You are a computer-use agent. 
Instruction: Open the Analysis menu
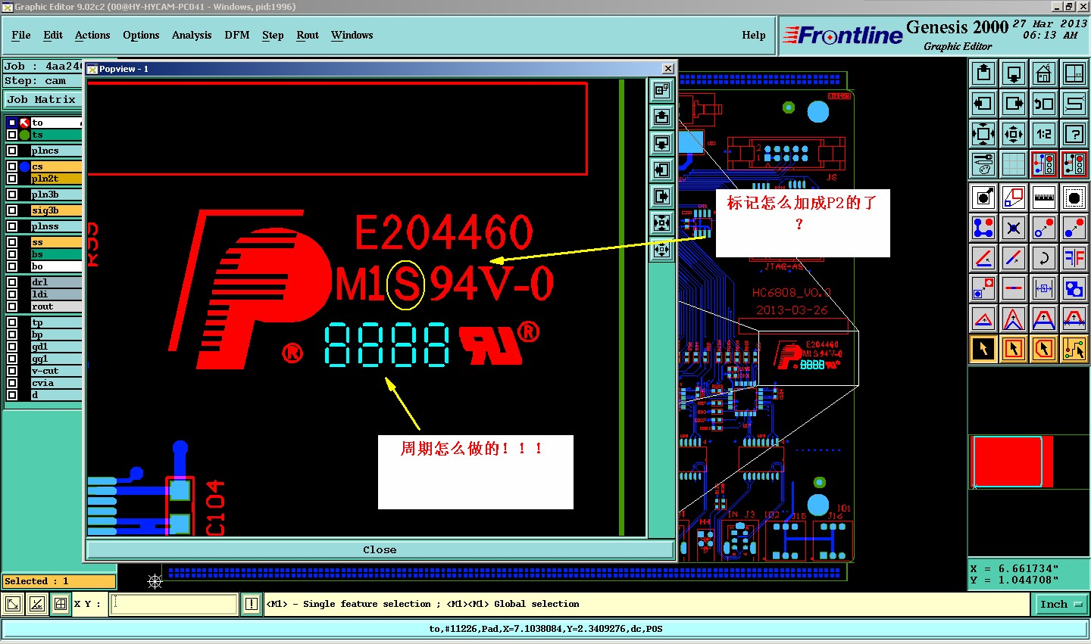192,35
